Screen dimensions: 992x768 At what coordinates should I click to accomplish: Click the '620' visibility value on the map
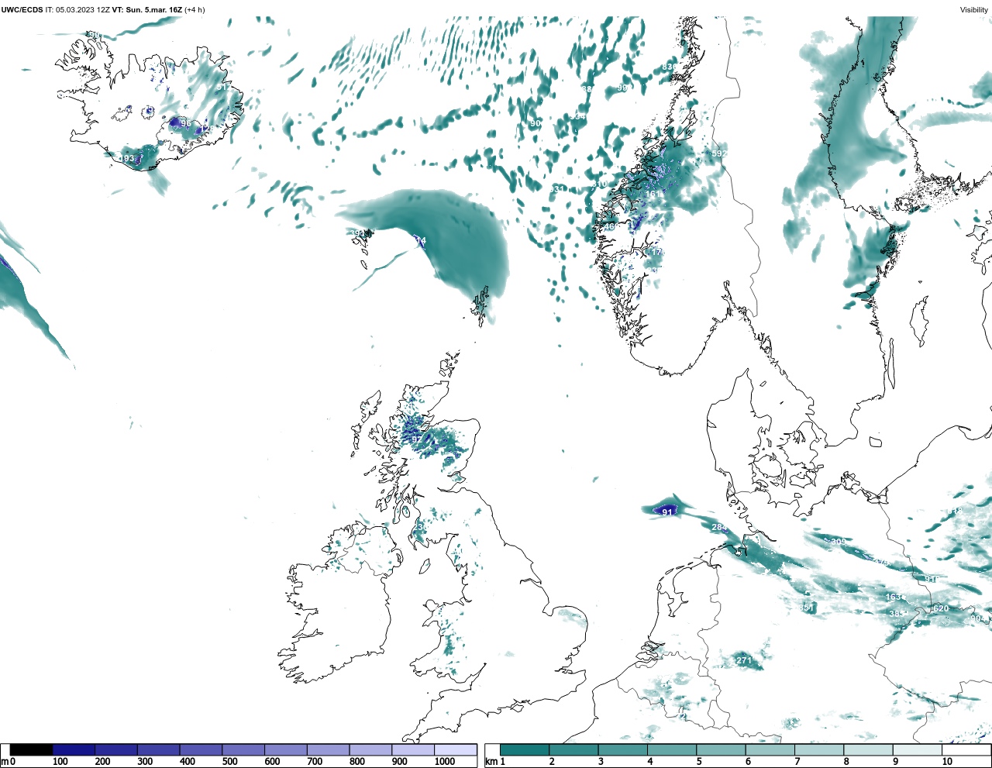941,608
